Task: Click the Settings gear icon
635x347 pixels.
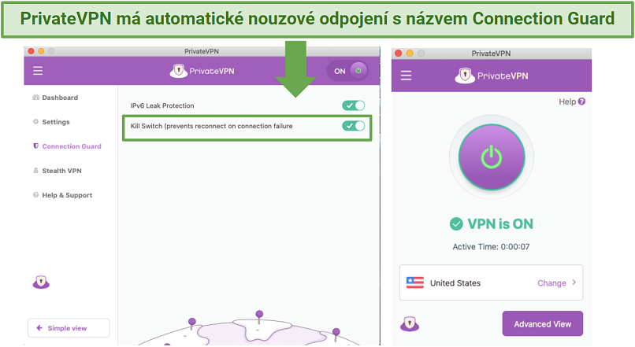Action: (35, 121)
